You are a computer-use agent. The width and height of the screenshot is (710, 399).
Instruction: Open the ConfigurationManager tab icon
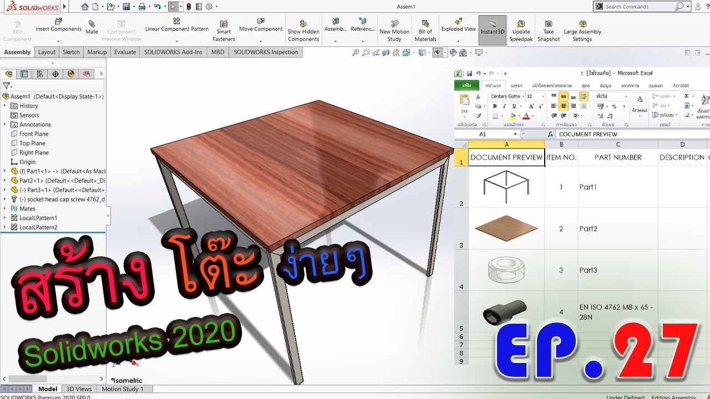[39, 74]
